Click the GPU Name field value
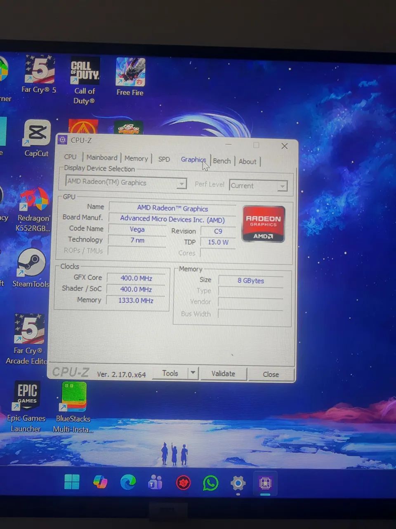396x529 pixels. tap(172, 208)
